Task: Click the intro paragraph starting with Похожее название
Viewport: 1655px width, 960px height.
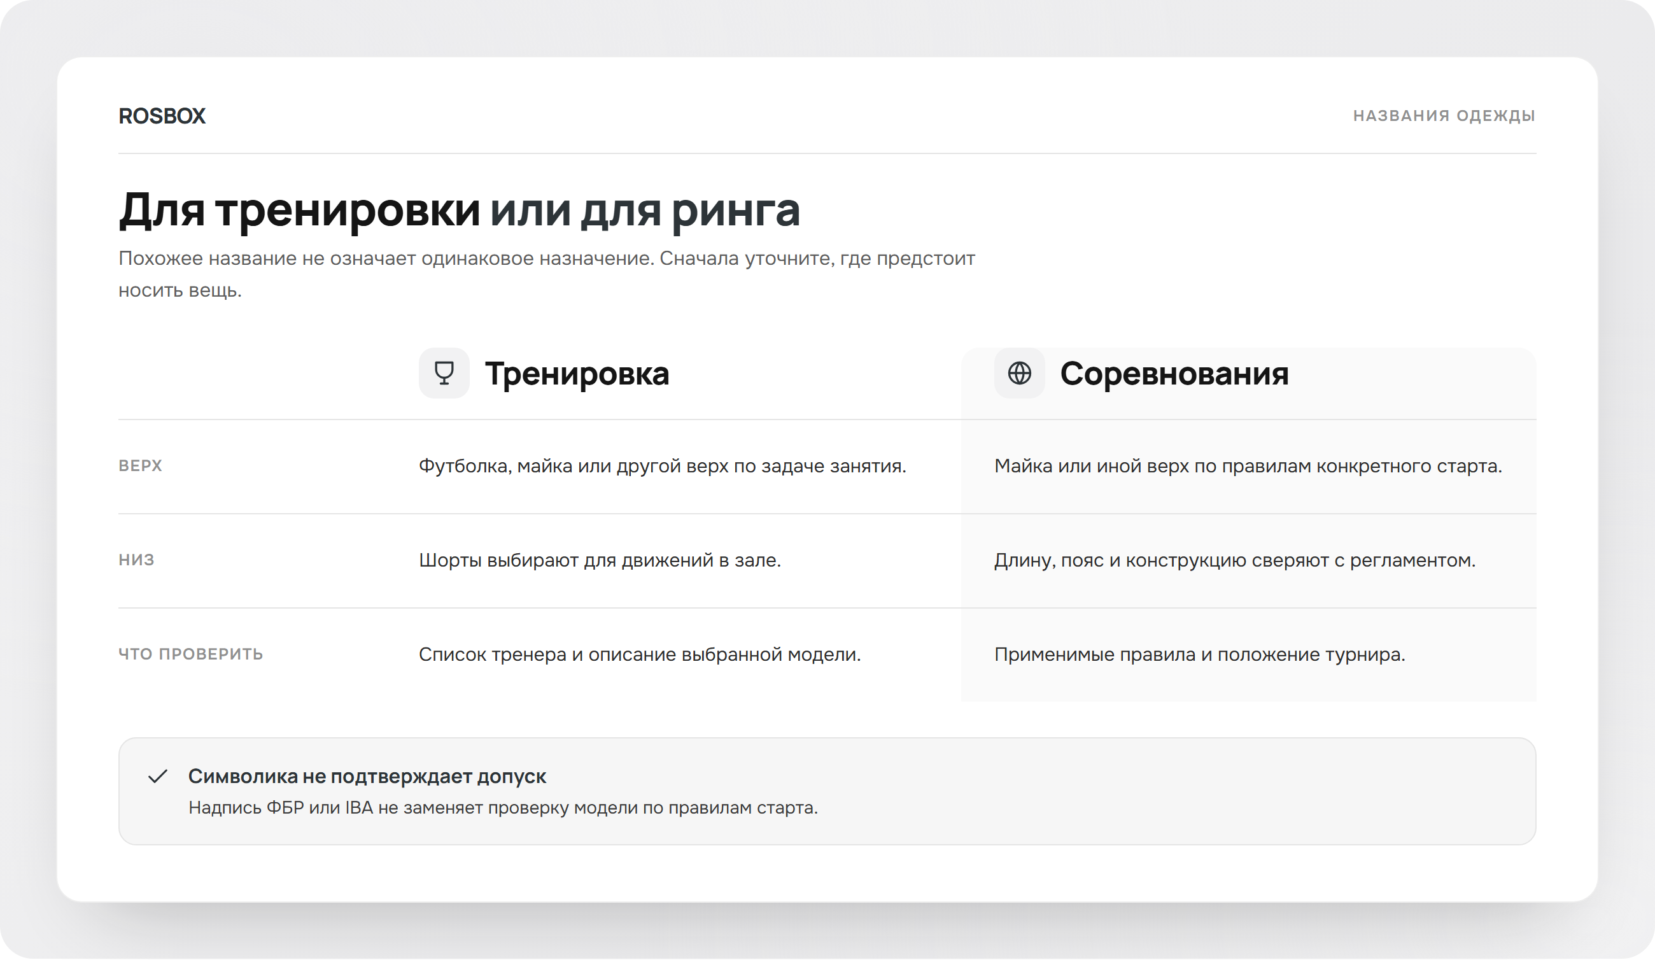Action: pos(546,274)
